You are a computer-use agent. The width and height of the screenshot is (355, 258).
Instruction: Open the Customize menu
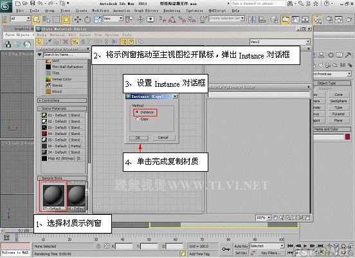pyautogui.click(x=194, y=10)
